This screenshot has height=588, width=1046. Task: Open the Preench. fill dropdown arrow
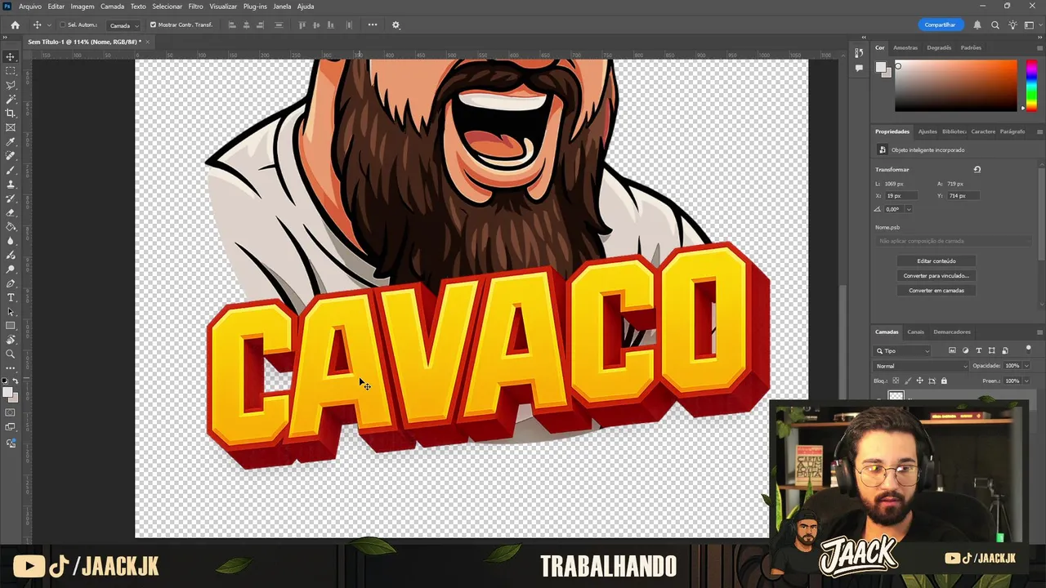1026,381
